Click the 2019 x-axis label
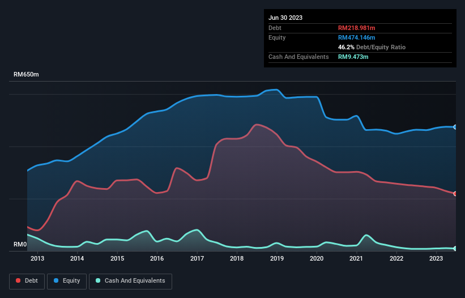The image size is (465, 298). click(x=277, y=258)
